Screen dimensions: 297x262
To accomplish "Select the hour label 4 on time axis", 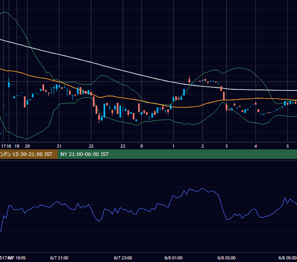I will tap(256, 146).
